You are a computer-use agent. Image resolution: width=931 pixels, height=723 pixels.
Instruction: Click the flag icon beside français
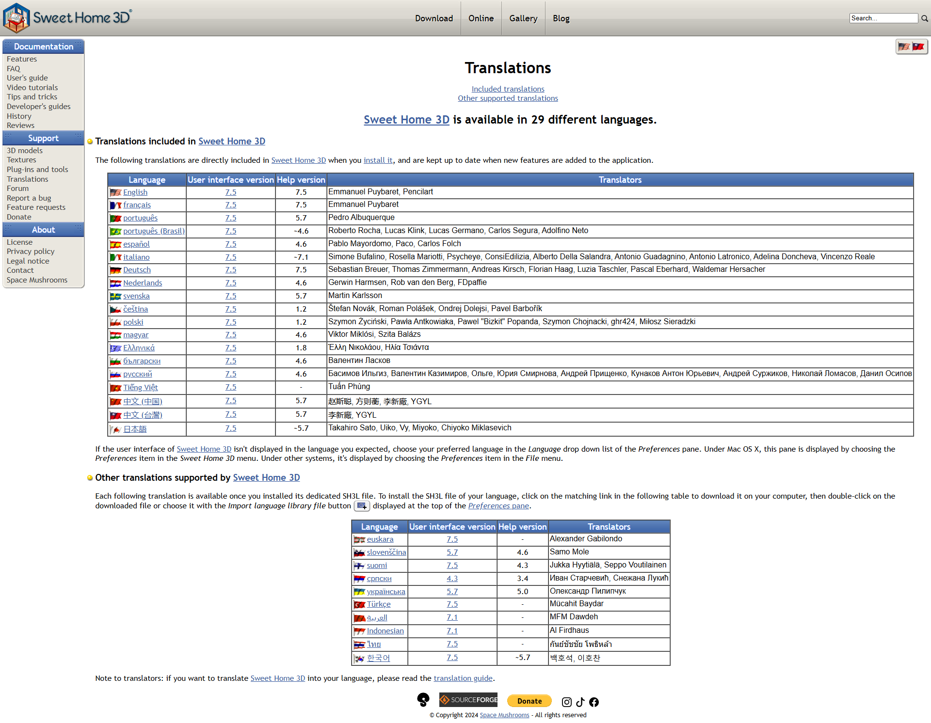point(115,205)
